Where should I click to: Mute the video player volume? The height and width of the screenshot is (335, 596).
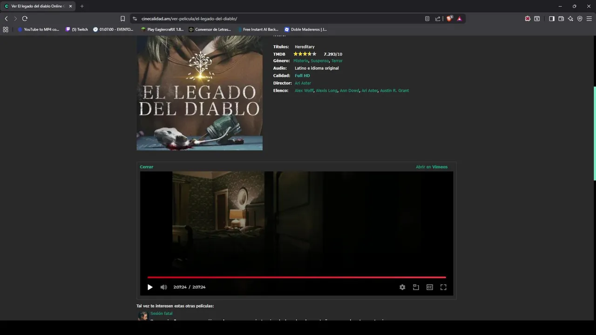(163, 287)
